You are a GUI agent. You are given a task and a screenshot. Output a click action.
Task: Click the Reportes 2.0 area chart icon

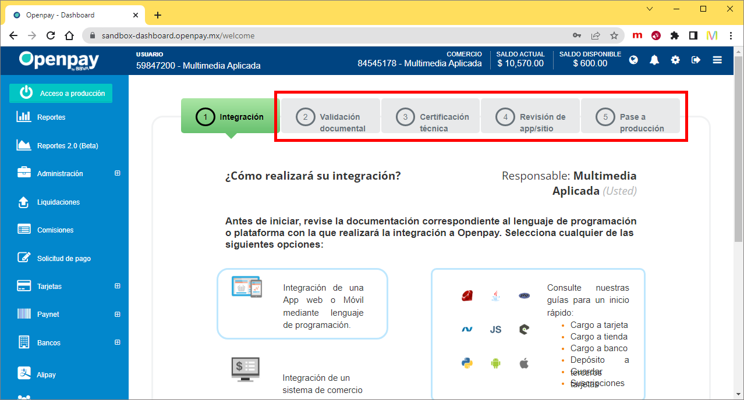point(24,145)
